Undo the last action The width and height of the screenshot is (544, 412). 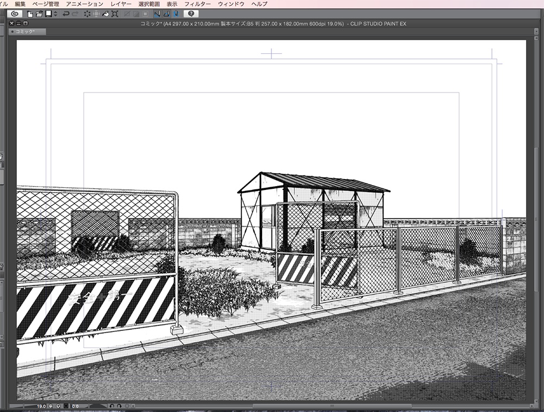[x=66, y=14]
